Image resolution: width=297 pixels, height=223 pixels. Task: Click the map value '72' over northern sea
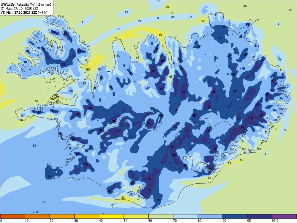click(126, 12)
